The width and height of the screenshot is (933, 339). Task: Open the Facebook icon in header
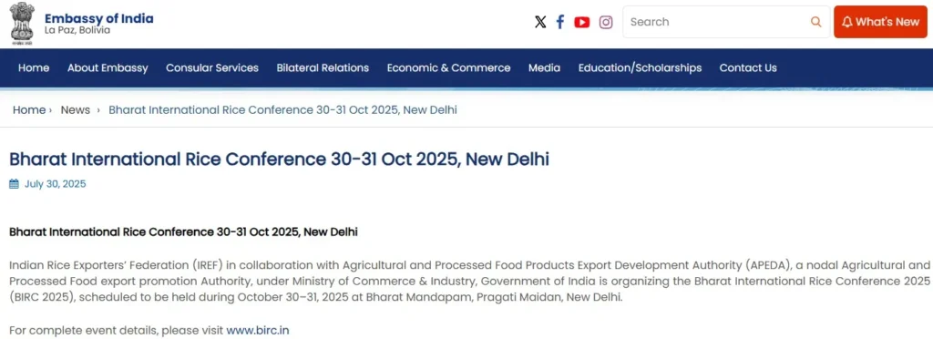pyautogui.click(x=560, y=22)
